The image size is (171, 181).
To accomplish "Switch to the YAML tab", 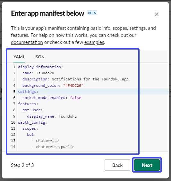I will (19, 57).
